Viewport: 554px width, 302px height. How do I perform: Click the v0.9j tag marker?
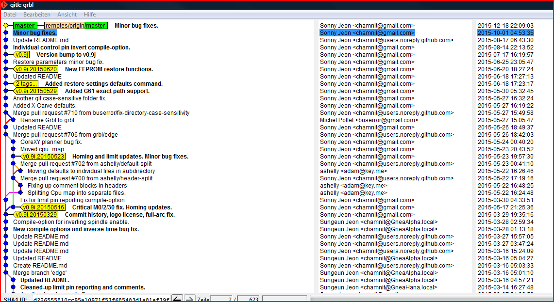click(x=22, y=55)
